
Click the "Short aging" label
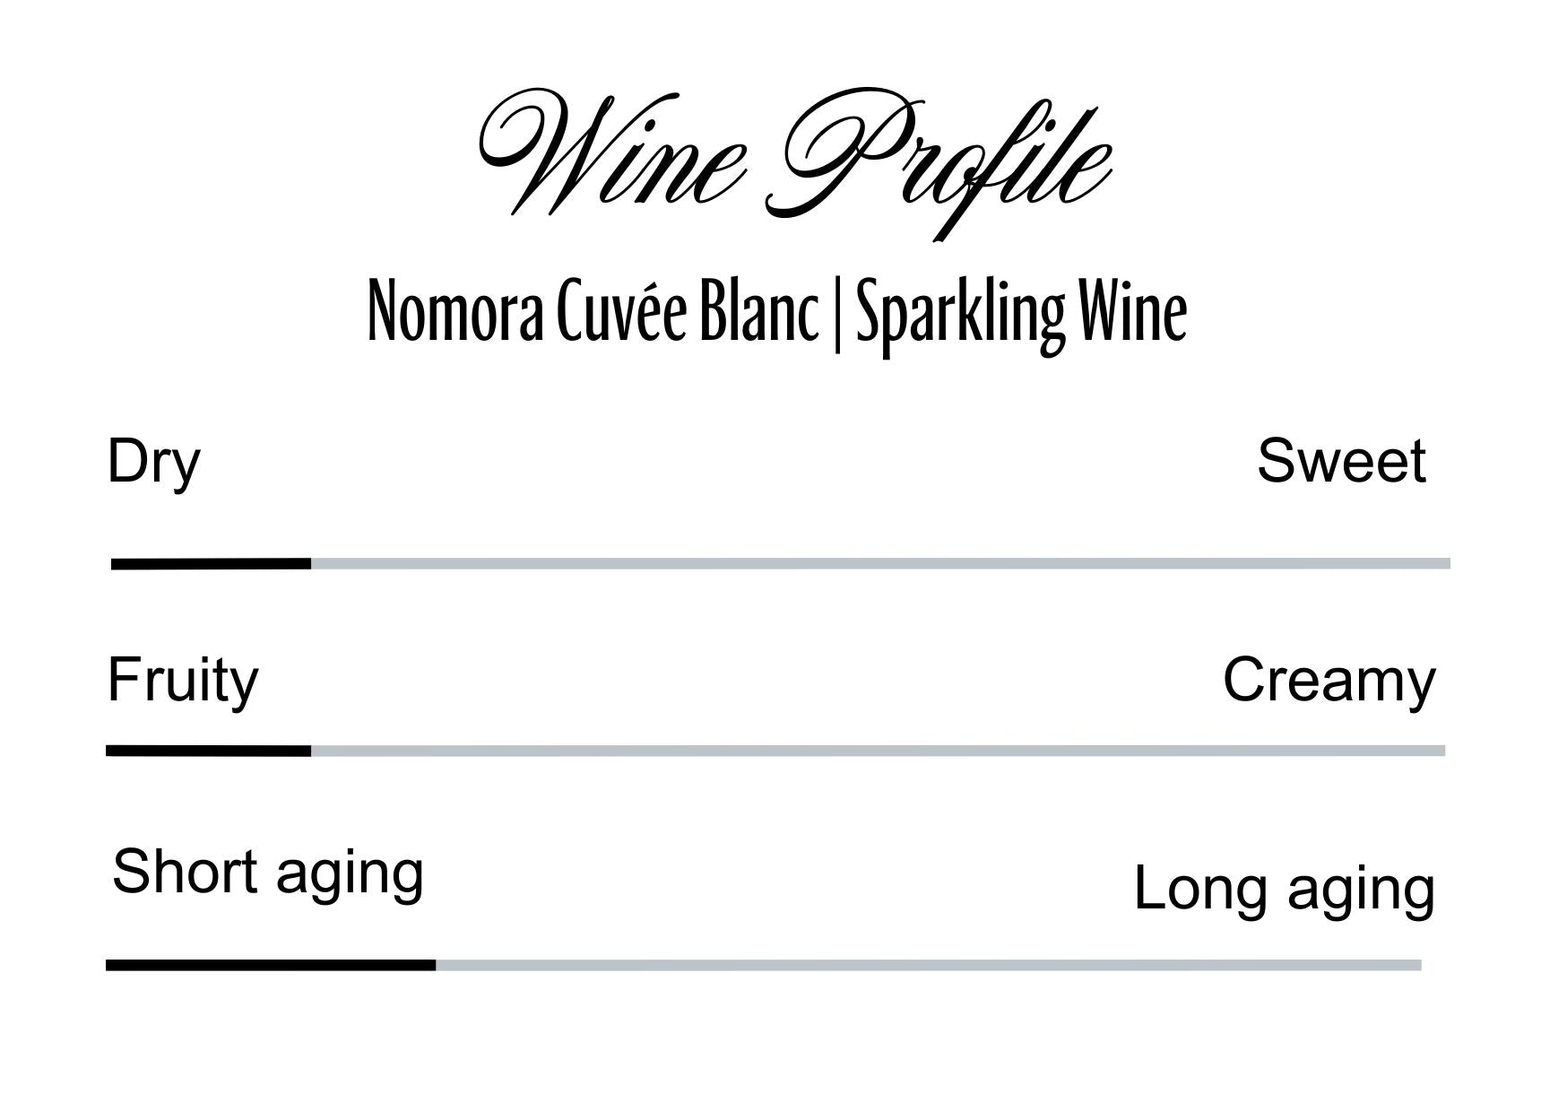[x=267, y=873]
